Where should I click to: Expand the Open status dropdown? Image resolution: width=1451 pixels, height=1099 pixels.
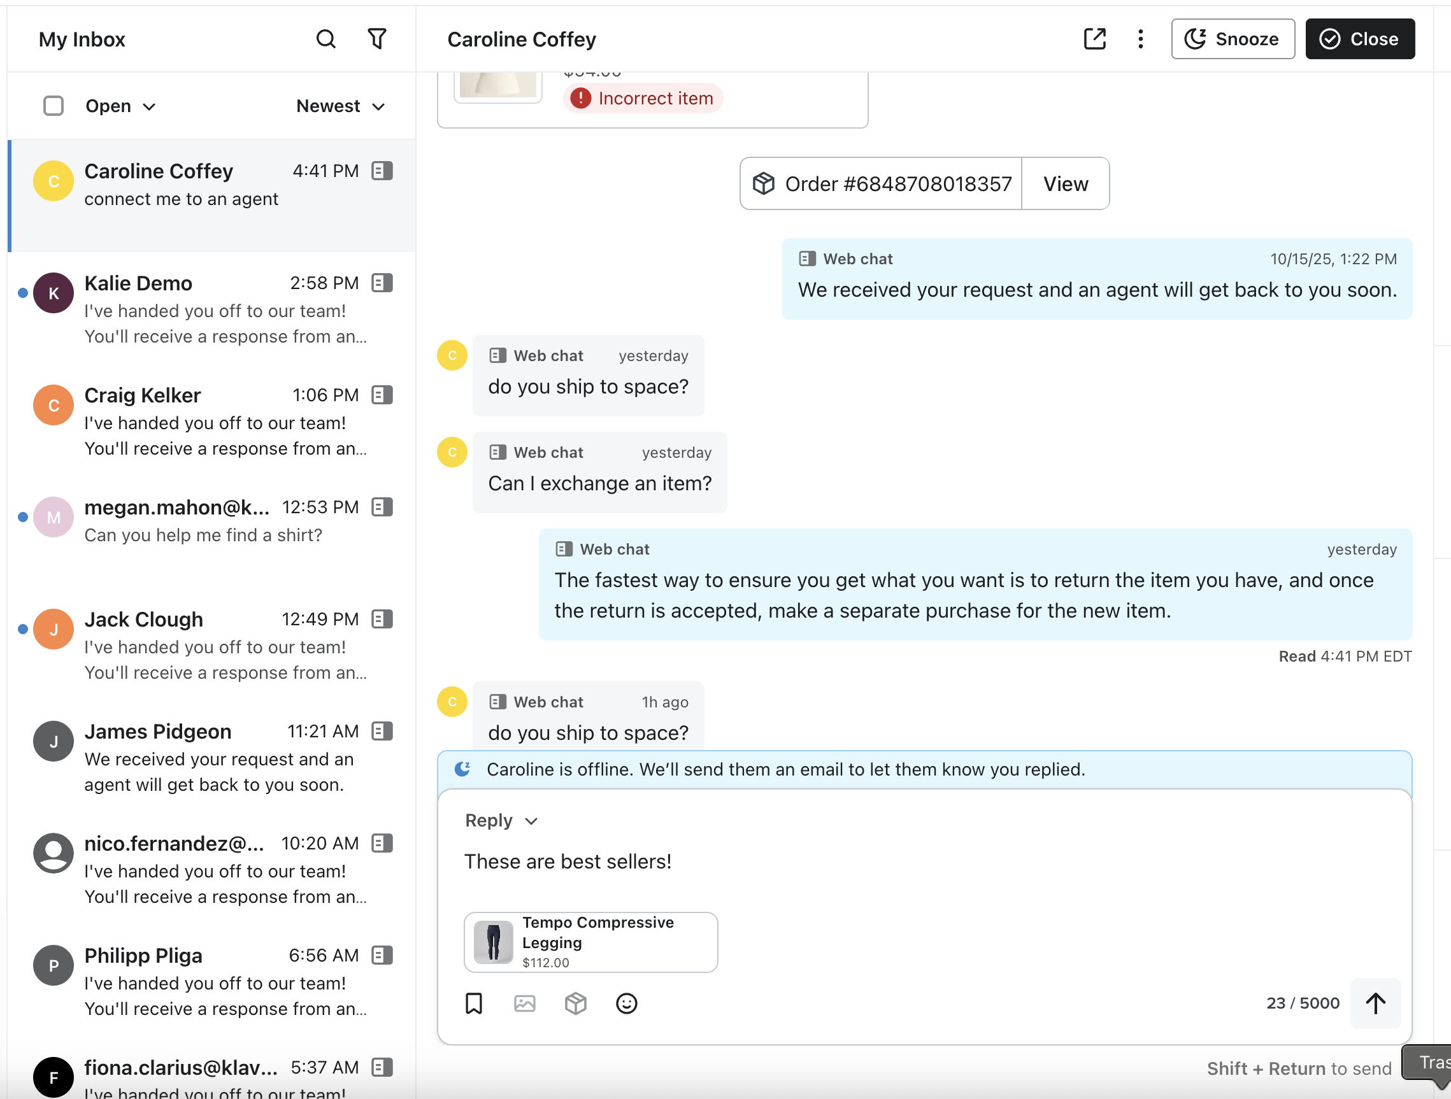(x=120, y=106)
